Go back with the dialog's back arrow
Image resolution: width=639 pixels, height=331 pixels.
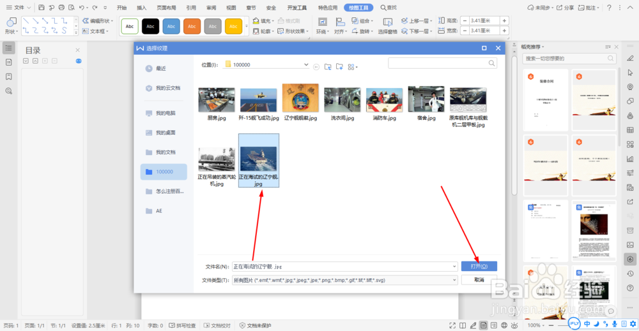point(316,67)
